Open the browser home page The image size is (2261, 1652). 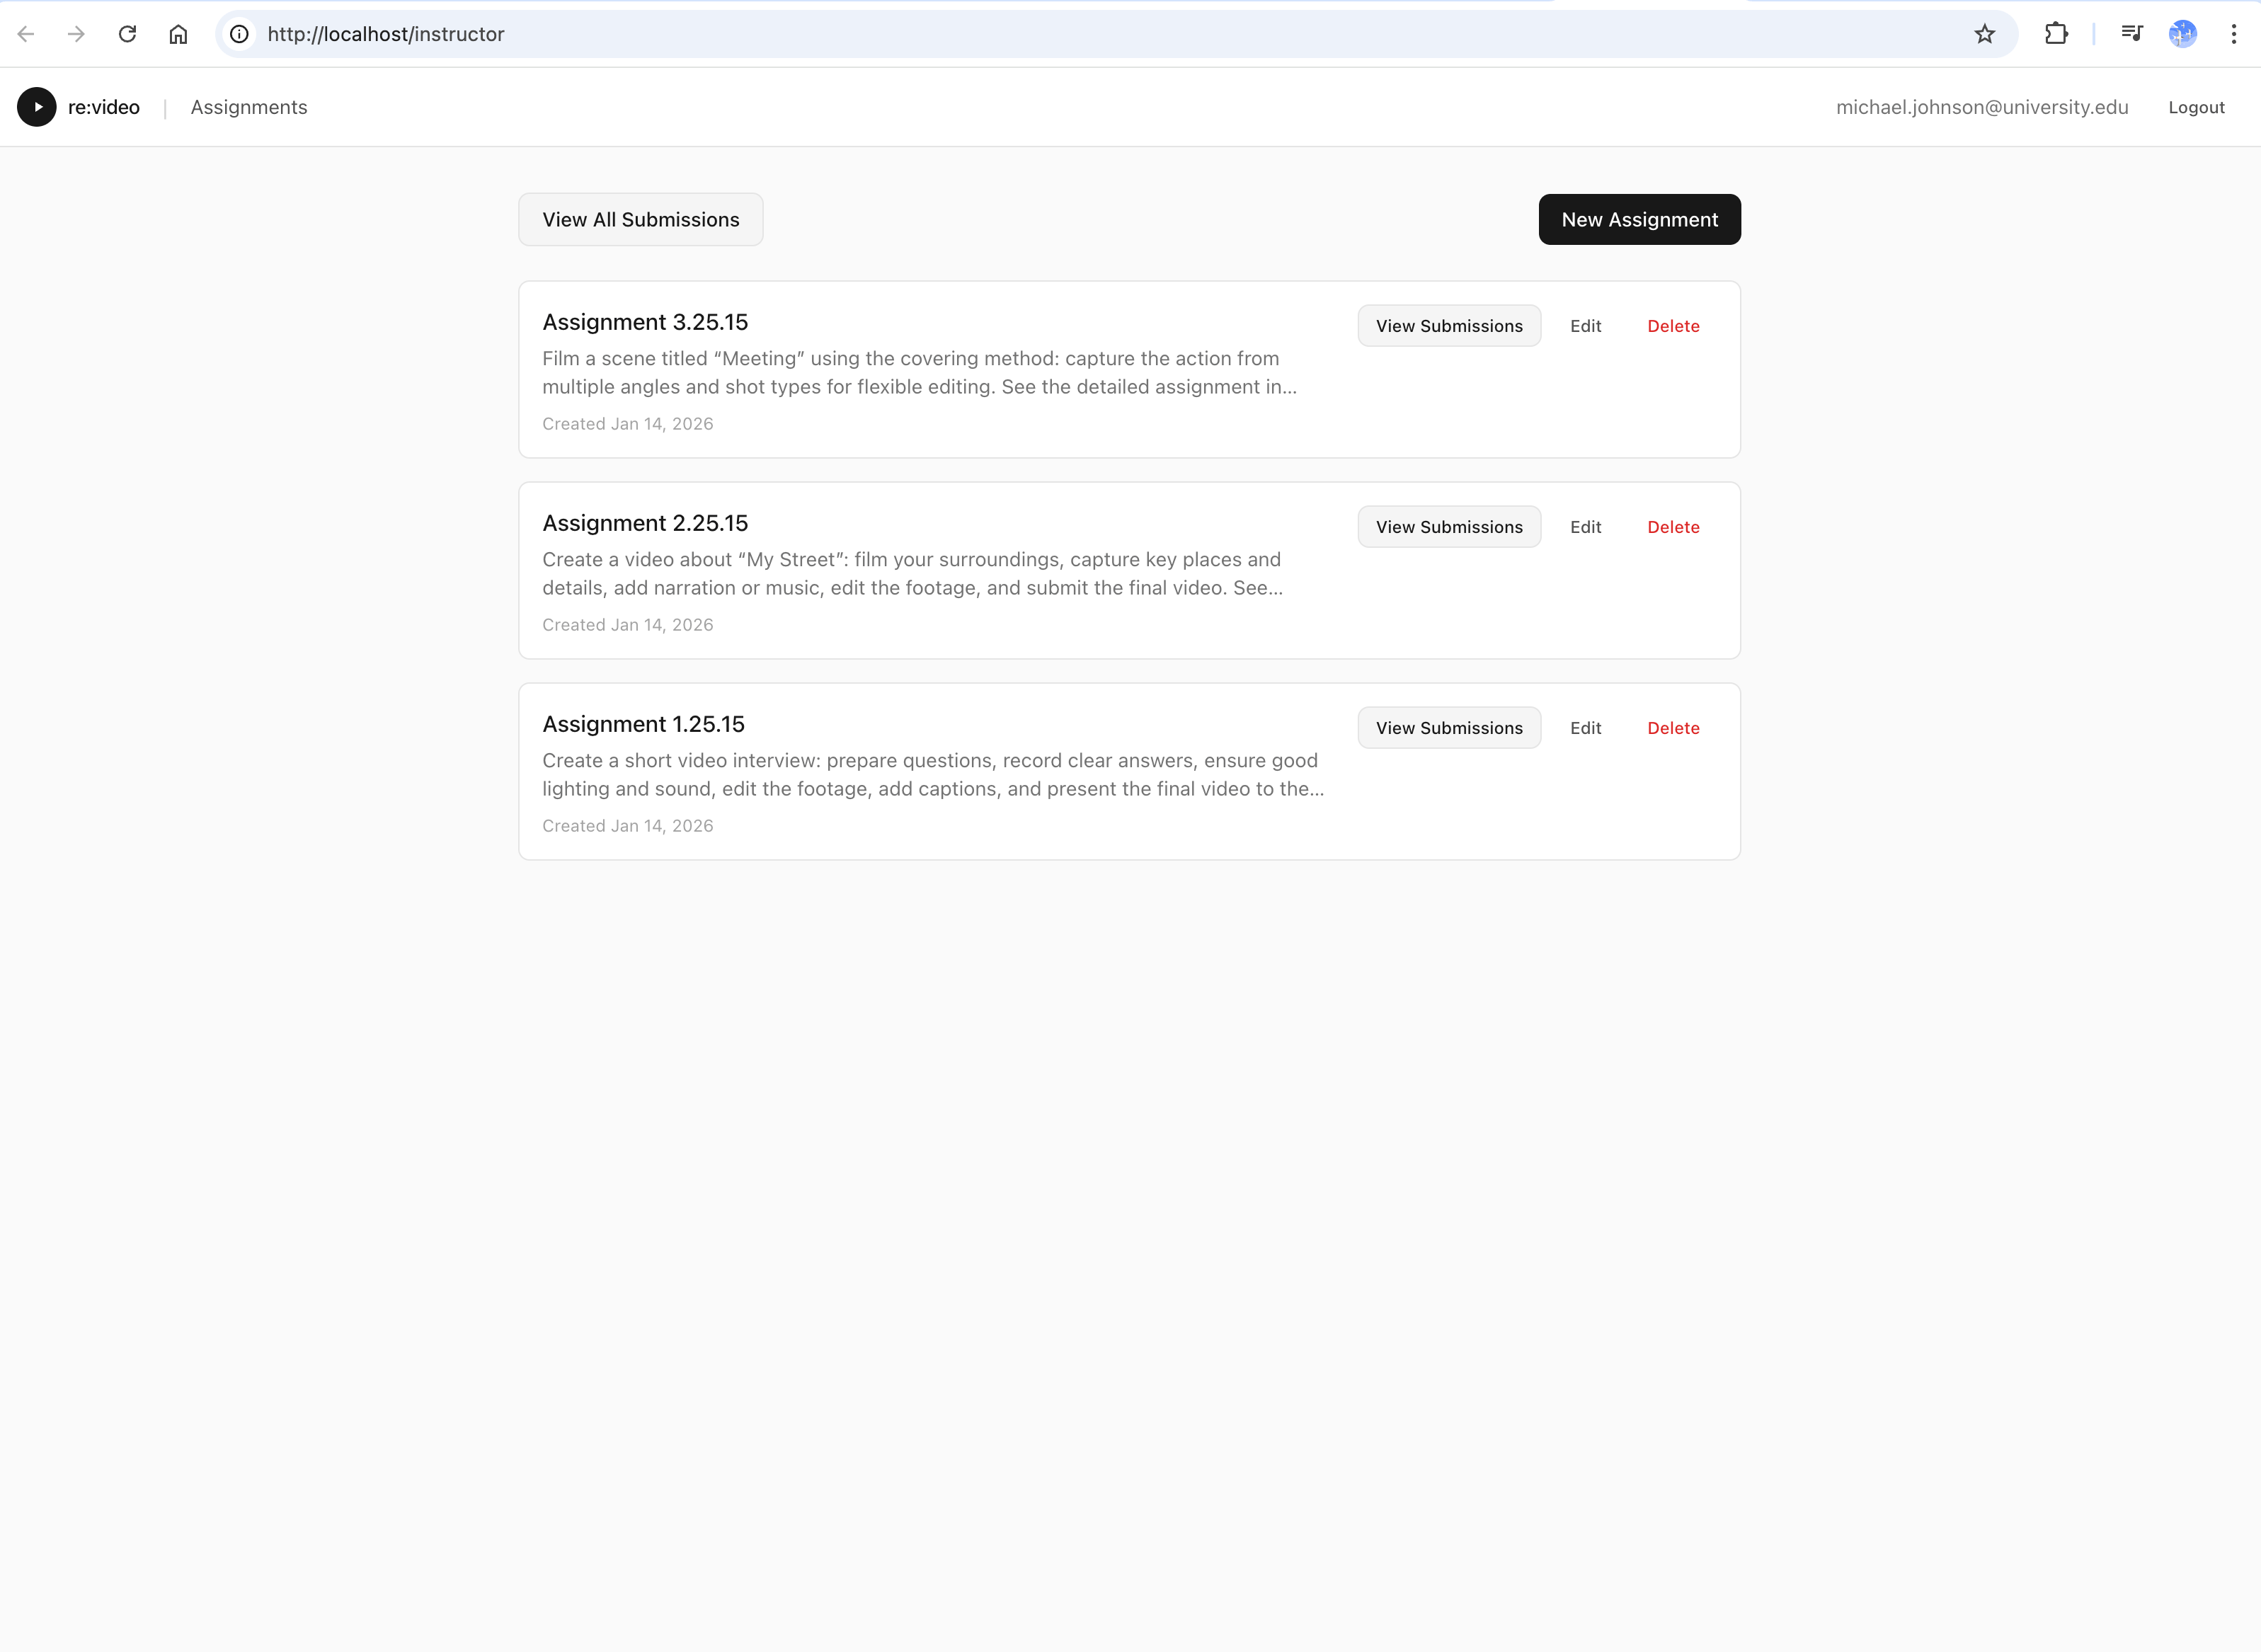click(179, 33)
